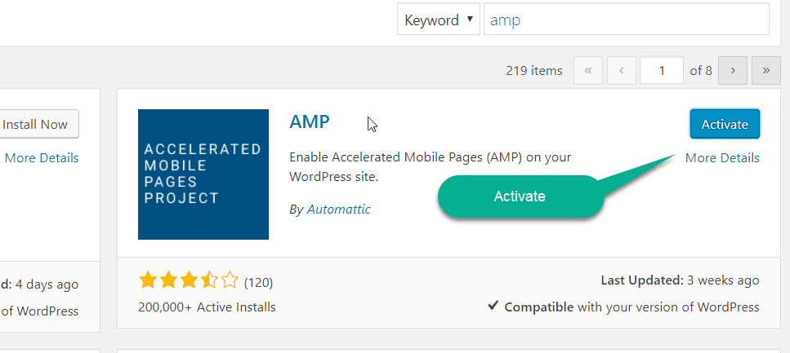Click the AMP star rating

click(x=189, y=281)
